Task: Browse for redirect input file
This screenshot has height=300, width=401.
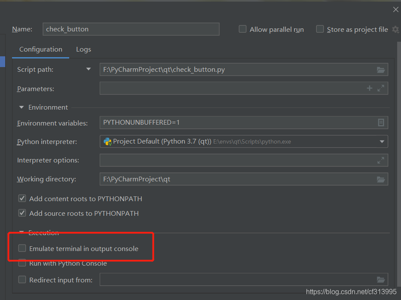Action: coord(380,280)
